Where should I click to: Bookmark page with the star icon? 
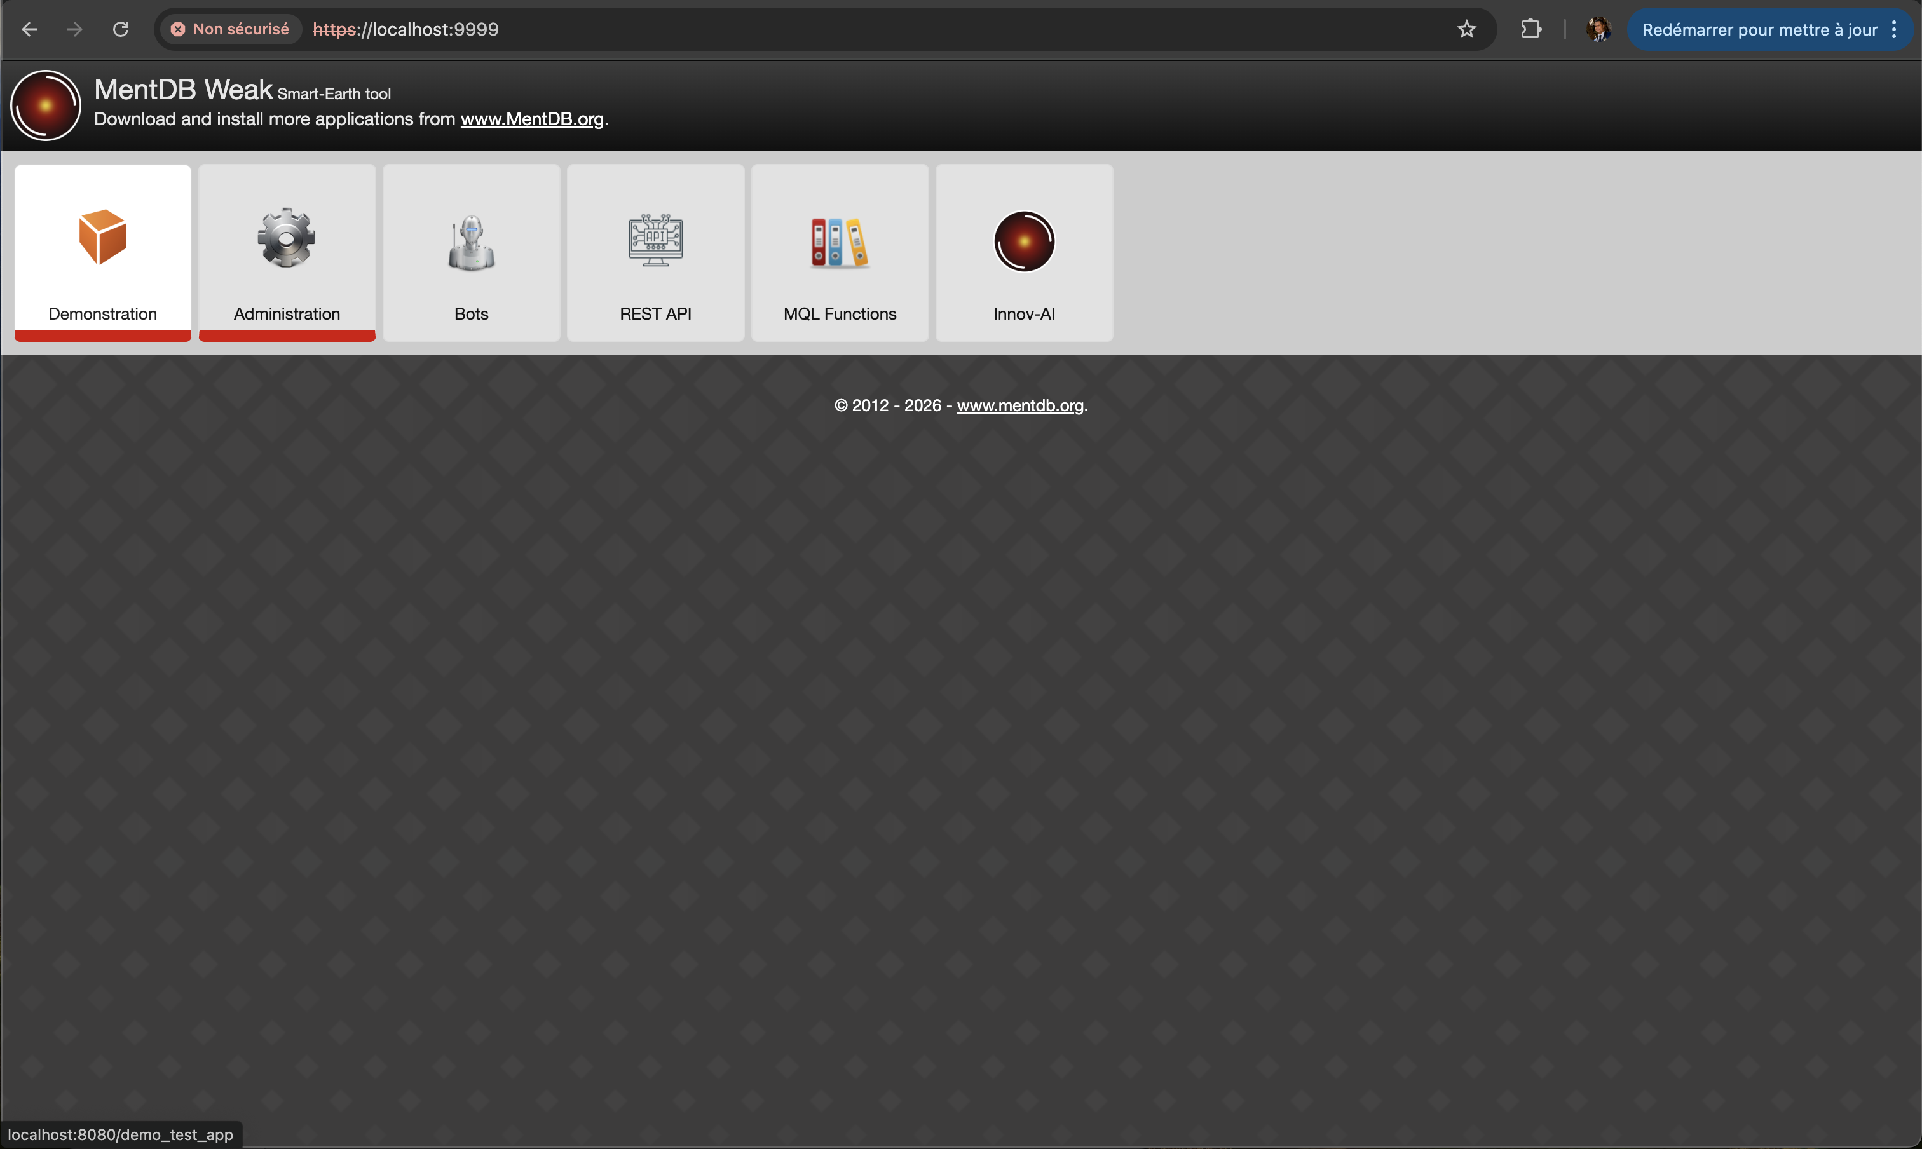(1466, 29)
